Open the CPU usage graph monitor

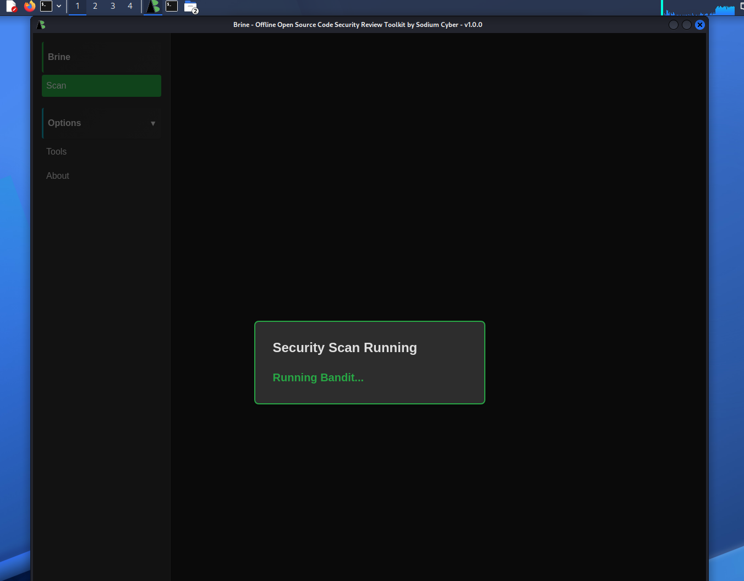pyautogui.click(x=698, y=8)
